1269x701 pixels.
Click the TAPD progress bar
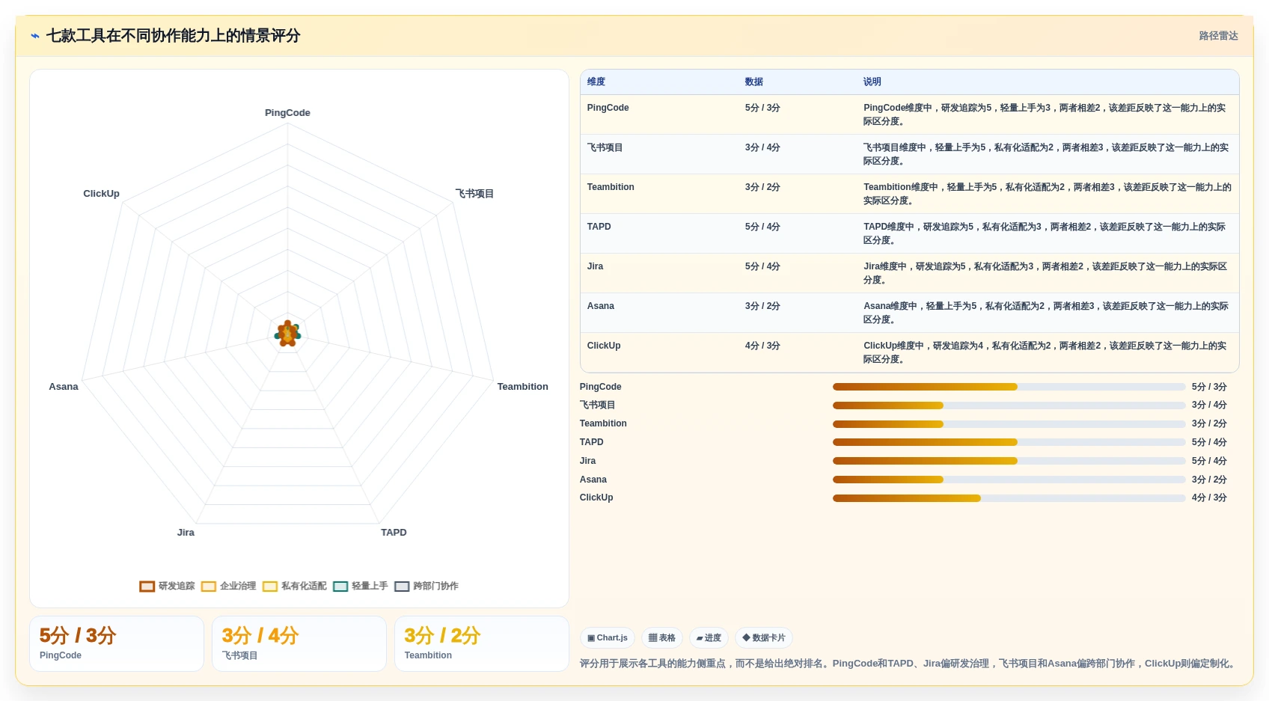click(1009, 442)
